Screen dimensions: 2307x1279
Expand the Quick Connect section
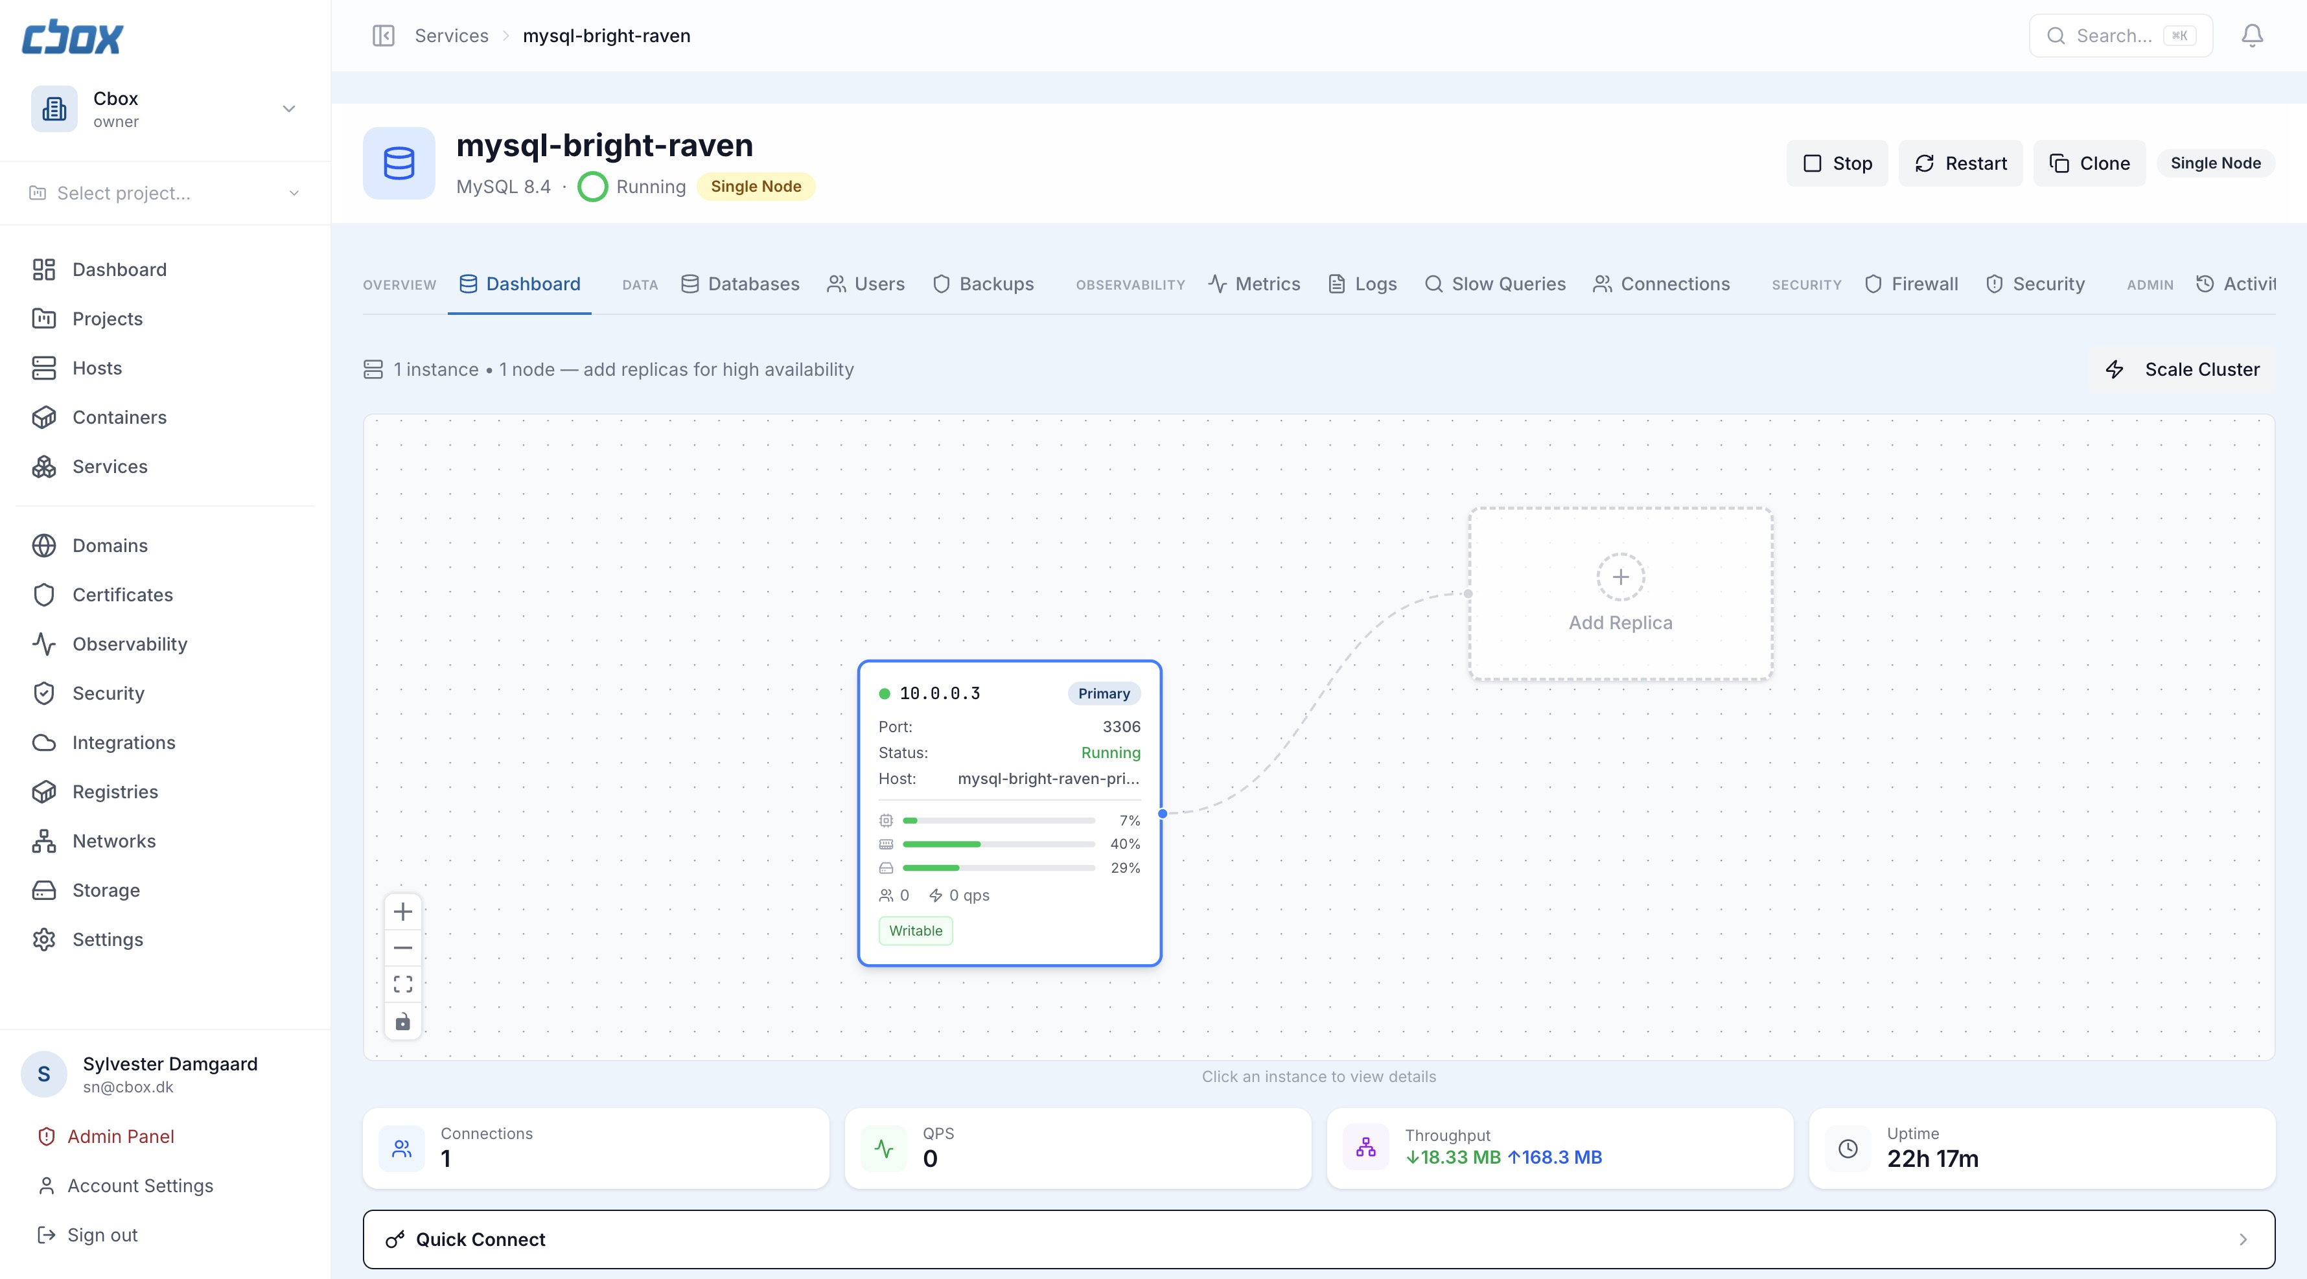coord(1318,1239)
